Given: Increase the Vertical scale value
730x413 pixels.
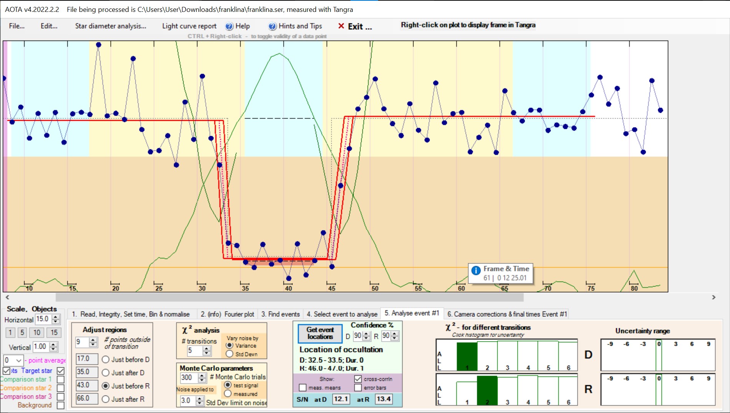Looking at the screenshot, I should (53, 344).
